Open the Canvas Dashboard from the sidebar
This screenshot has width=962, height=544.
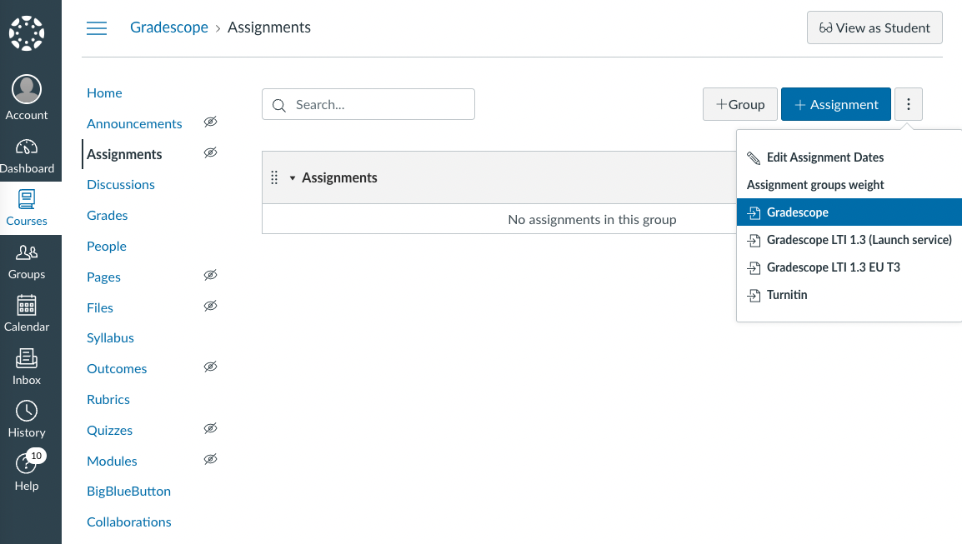26,155
